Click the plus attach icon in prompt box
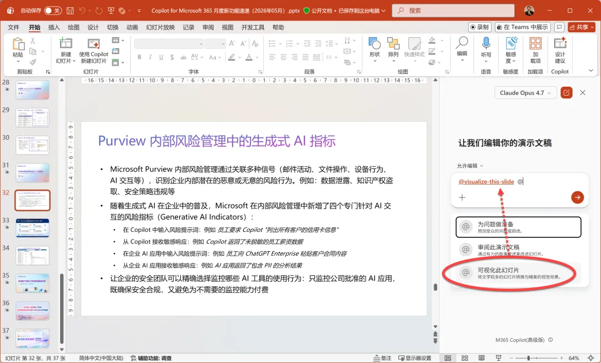The width and height of the screenshot is (601, 363). (462, 197)
